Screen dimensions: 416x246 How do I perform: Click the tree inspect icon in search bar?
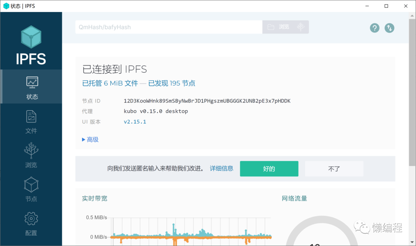[x=300, y=27]
